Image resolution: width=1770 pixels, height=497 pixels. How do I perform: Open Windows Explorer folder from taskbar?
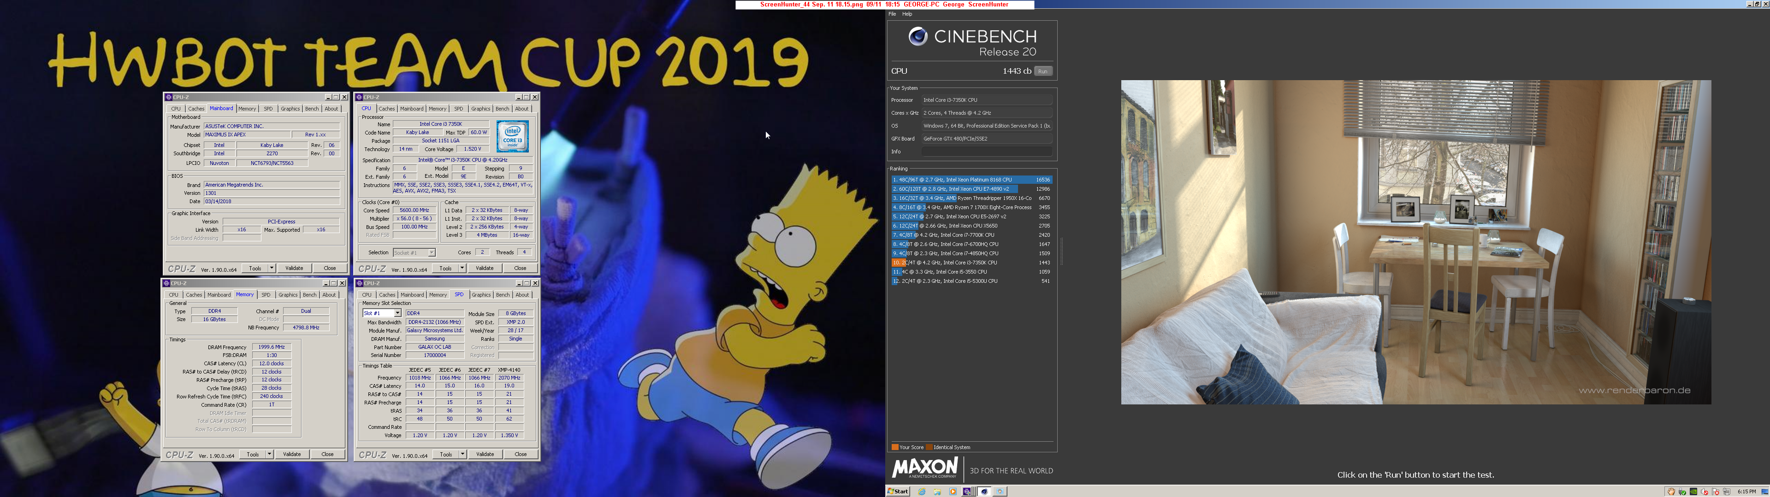coord(937,491)
